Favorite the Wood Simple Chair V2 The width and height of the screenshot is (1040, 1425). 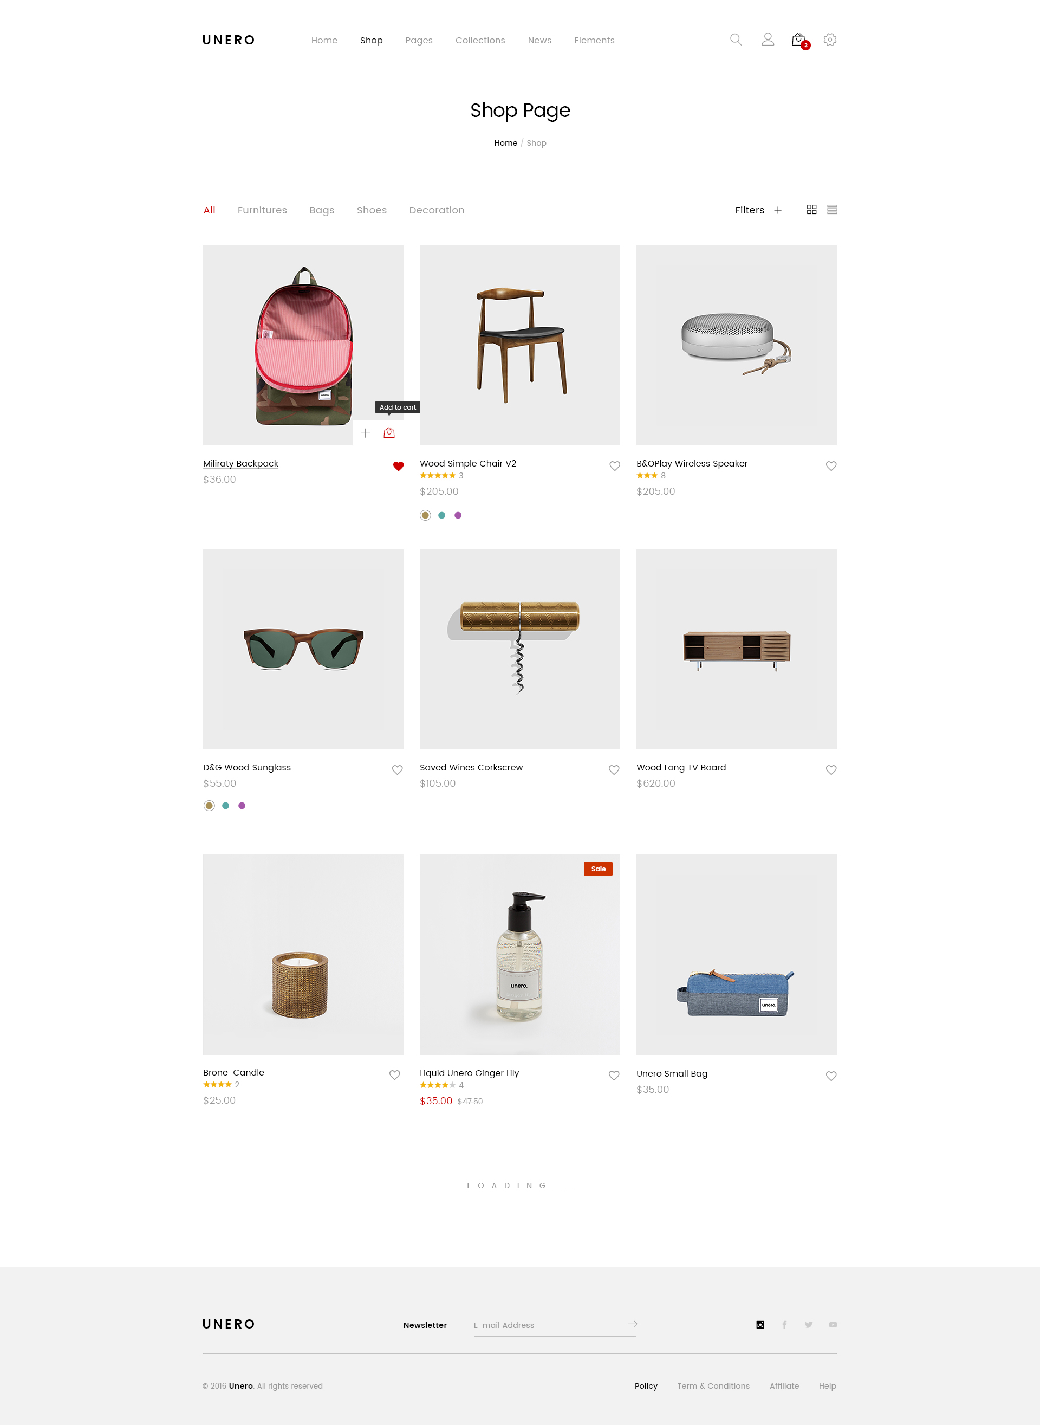[x=614, y=466]
